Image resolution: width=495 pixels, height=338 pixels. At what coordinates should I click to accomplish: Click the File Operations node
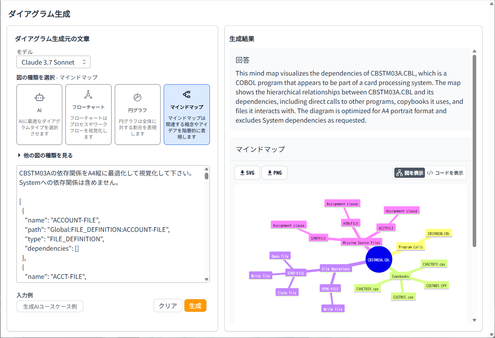tap(335, 269)
